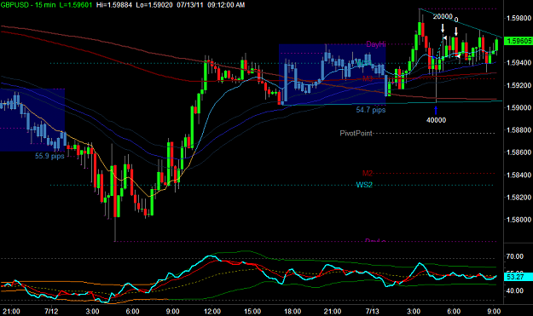The width and height of the screenshot is (533, 316).
Task: Click the 20000 trade size label
Action: click(443, 17)
